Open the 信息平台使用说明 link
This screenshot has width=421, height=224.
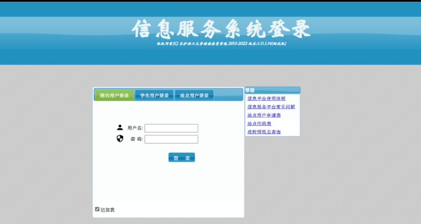266,98
